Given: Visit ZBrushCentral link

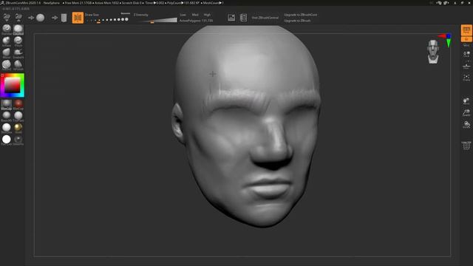Looking at the screenshot, I should pos(265,18).
